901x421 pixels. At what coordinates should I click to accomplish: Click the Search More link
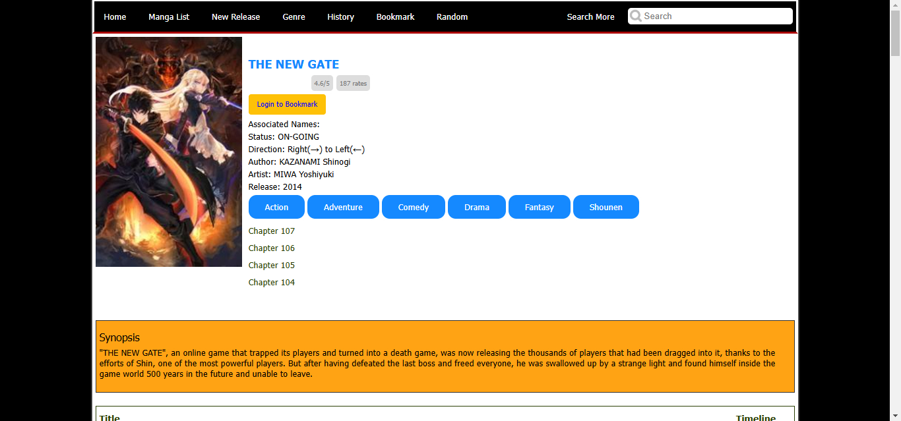click(590, 17)
